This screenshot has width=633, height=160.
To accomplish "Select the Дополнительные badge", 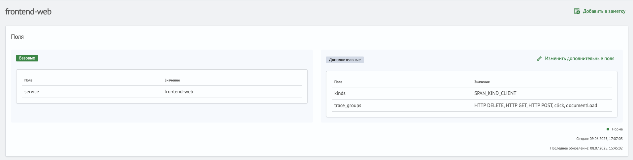I will pos(345,60).
